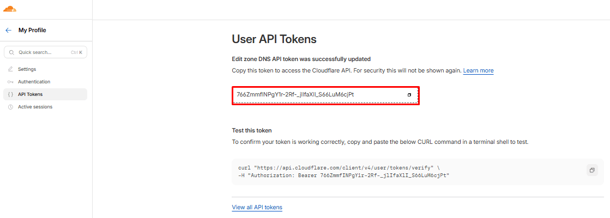This screenshot has width=610, height=218.
Task: Open the Learn more link
Action: pyautogui.click(x=478, y=71)
